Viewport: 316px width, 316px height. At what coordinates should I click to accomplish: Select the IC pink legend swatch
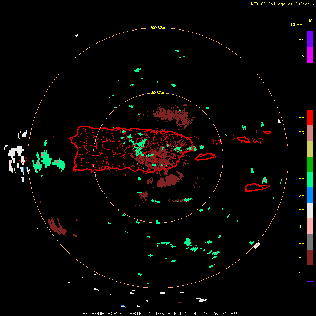pyautogui.click(x=310, y=226)
